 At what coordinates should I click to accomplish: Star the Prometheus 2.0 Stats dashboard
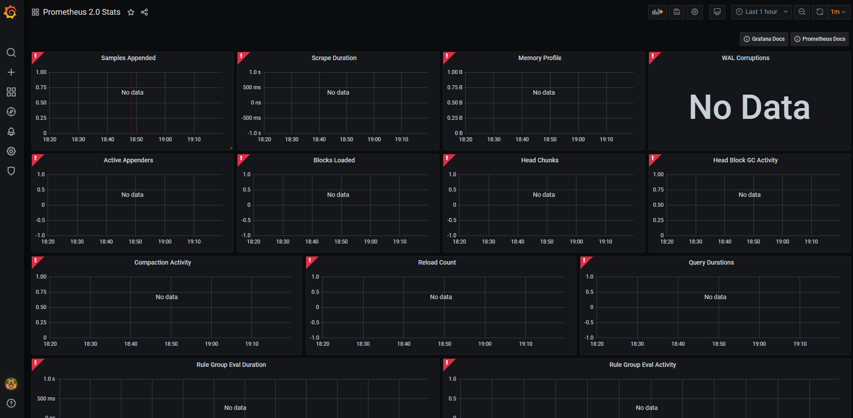click(131, 12)
